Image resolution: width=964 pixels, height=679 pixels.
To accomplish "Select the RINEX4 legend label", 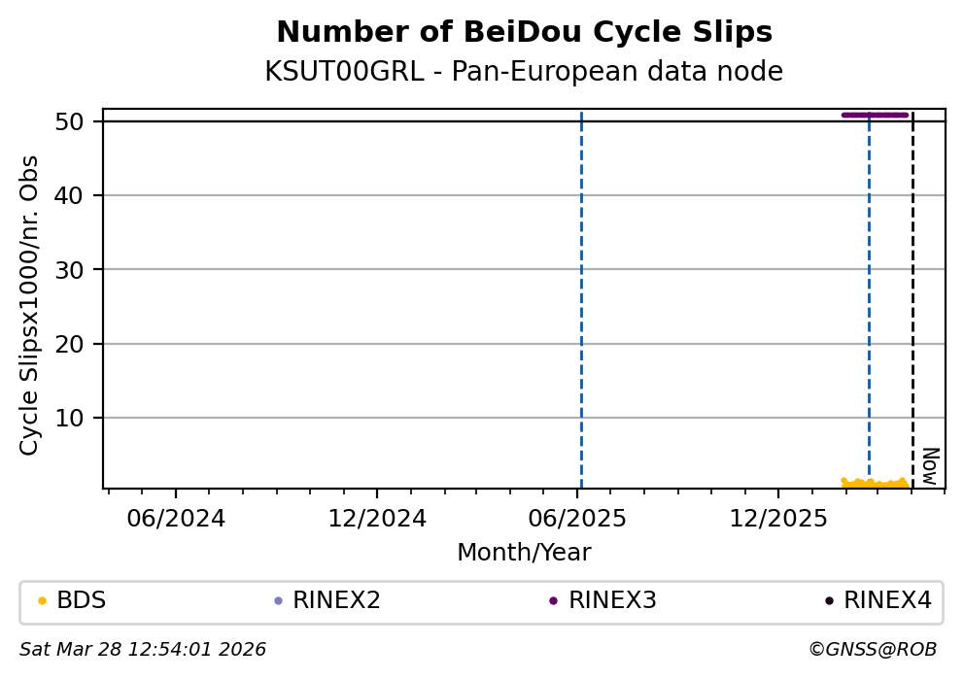I will pyautogui.click(x=887, y=601).
